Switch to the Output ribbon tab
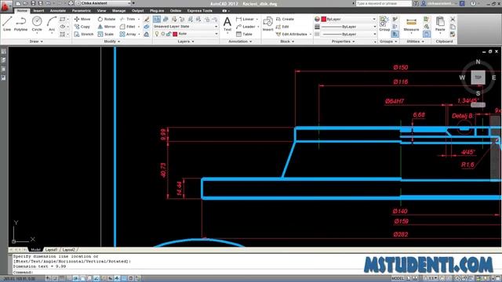The width and height of the screenshot is (502, 282). pos(138,10)
